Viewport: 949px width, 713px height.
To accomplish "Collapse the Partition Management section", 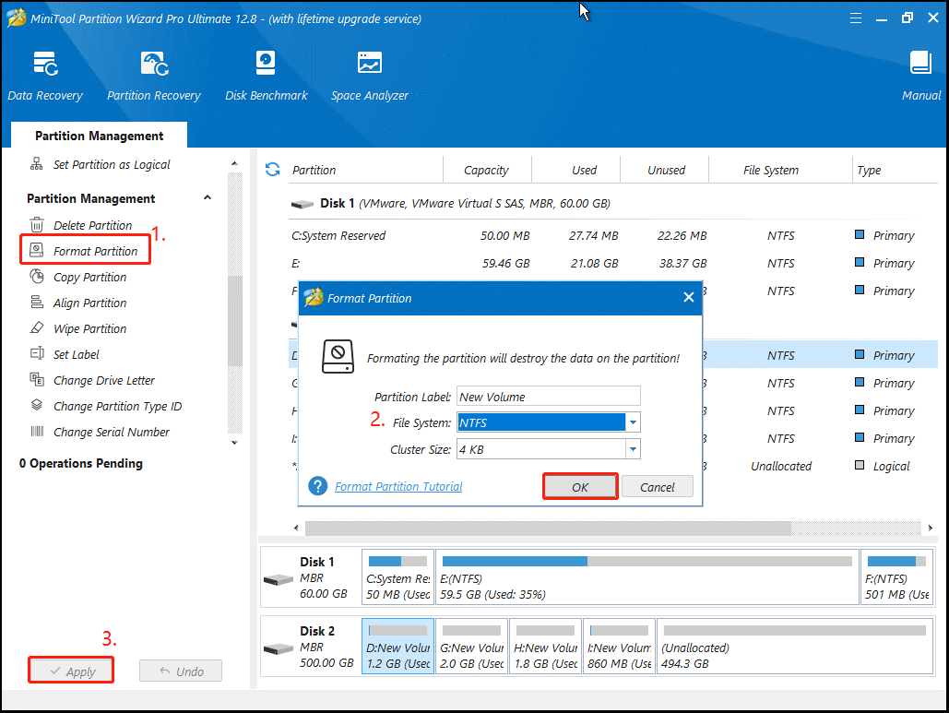I will tap(208, 198).
